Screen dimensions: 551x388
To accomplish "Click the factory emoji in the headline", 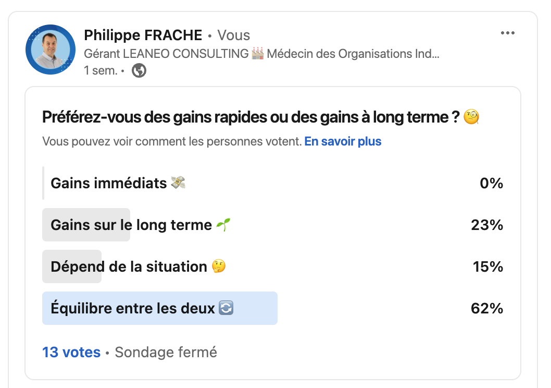I will 258,53.
